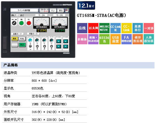Click the 12.1英寸 size badge

pyautogui.click(x=86, y=6)
